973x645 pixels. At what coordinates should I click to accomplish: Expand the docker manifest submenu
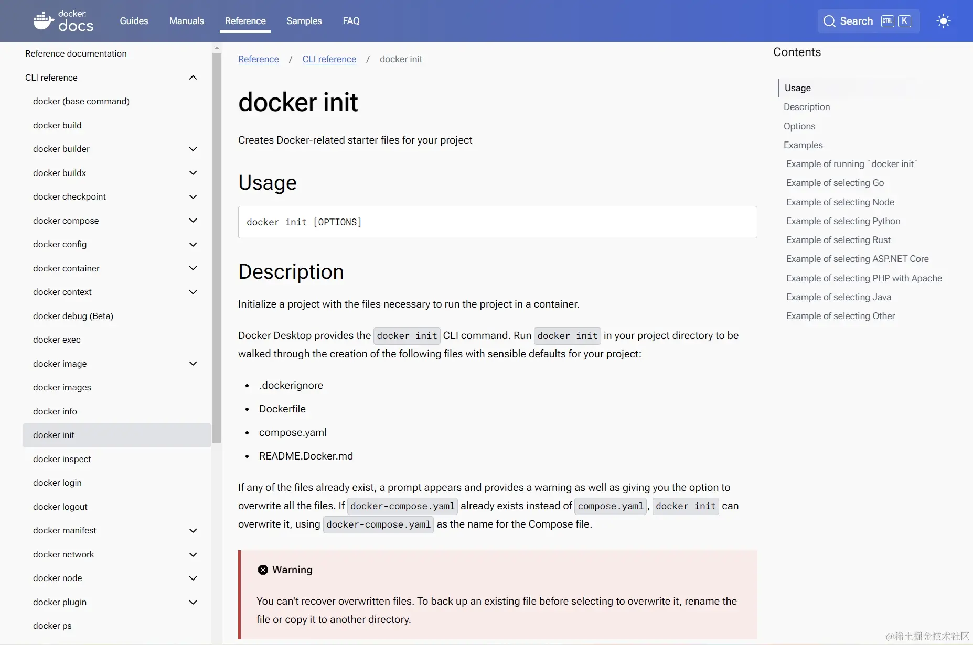pos(193,531)
